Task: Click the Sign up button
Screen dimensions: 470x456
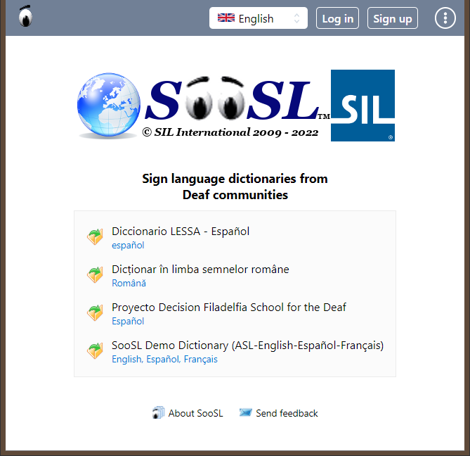Action: (x=392, y=18)
